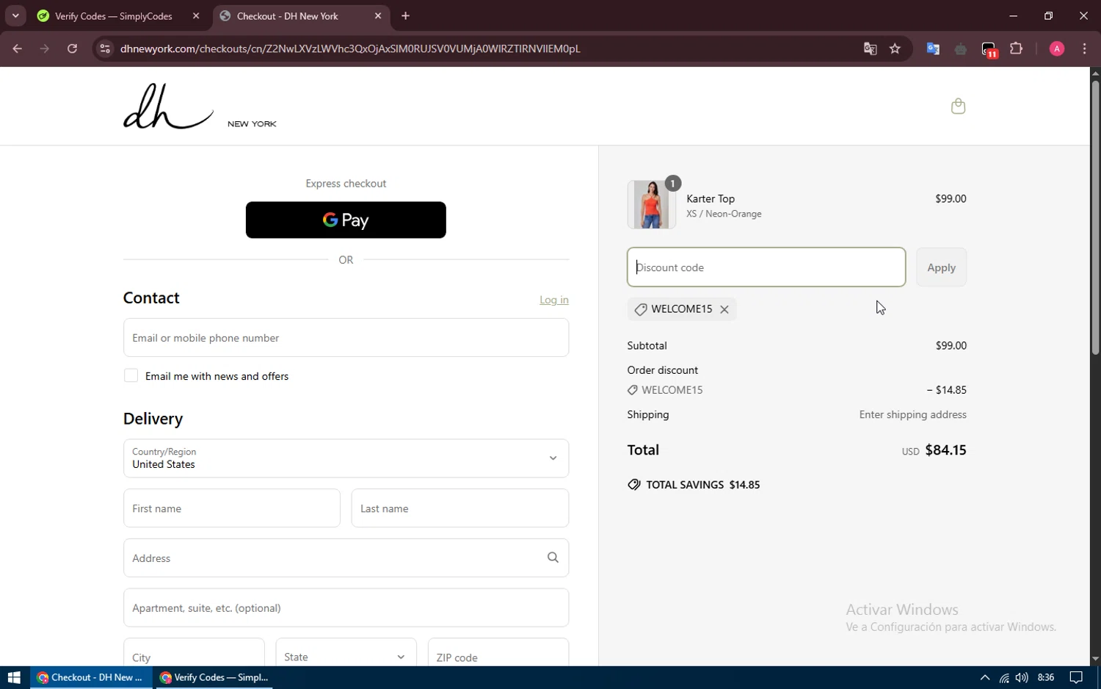Click the order discount amount – $14.85
This screenshot has height=689, width=1101.
click(x=946, y=390)
